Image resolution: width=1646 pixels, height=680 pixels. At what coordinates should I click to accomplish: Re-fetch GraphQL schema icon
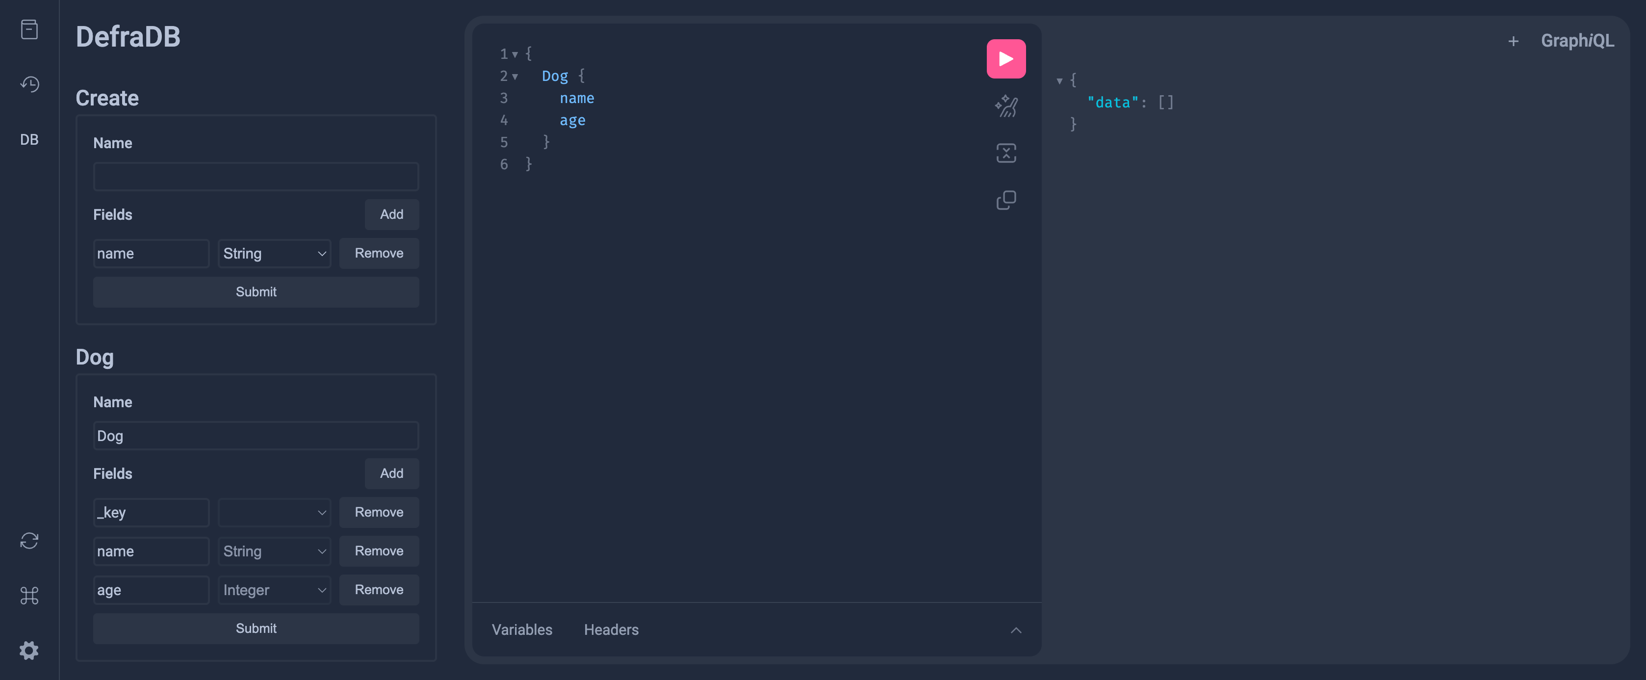pos(29,541)
